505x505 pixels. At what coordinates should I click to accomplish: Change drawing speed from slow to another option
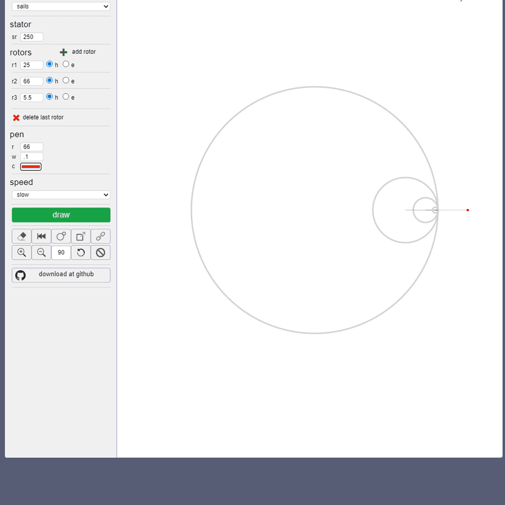click(x=60, y=194)
